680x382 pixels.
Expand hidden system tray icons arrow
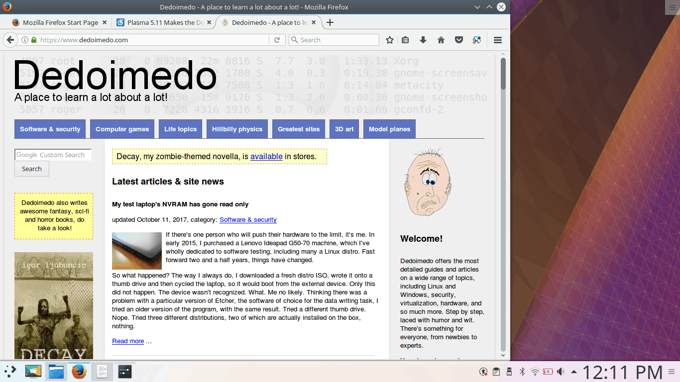coord(574,372)
